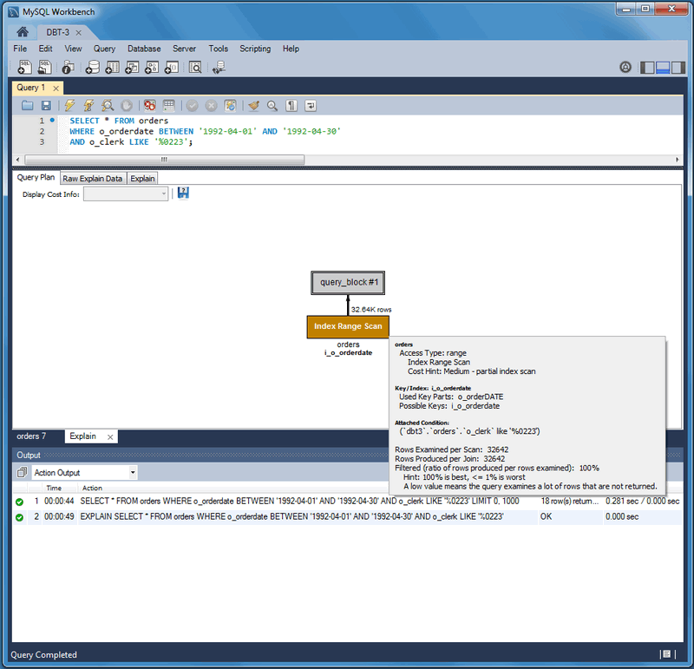Viewport: 694px width, 669px height.
Task: Save the explain plan image to file
Action: (183, 193)
